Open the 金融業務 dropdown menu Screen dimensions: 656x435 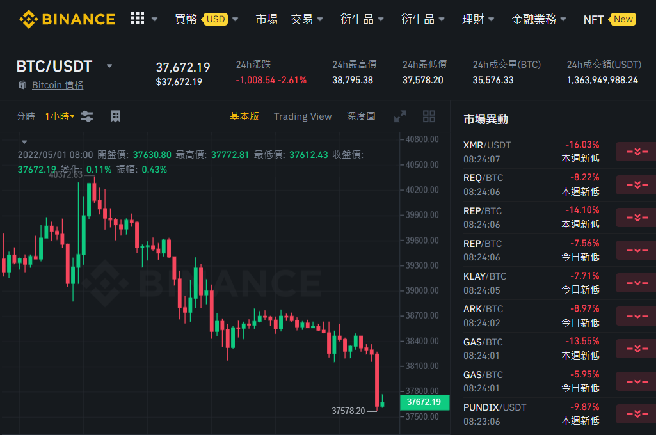coord(538,19)
